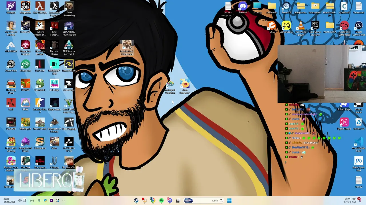Open Google Chrome from the taskbar
The image size is (366, 205).
click(153, 200)
